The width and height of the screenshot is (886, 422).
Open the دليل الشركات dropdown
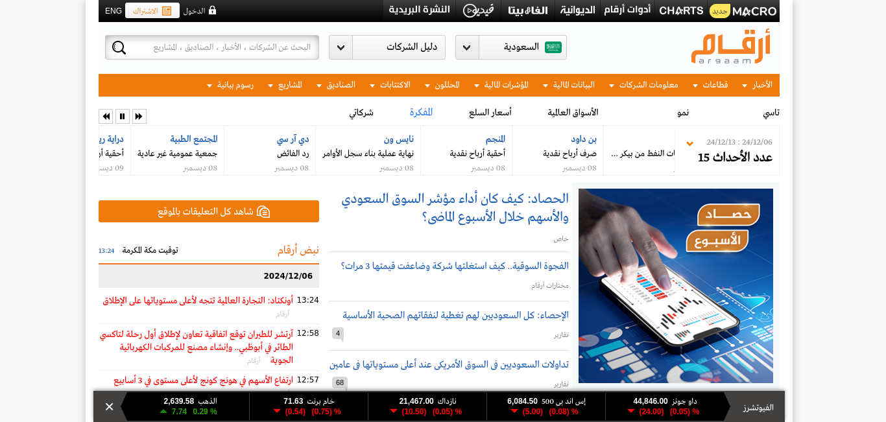pyautogui.click(x=387, y=47)
